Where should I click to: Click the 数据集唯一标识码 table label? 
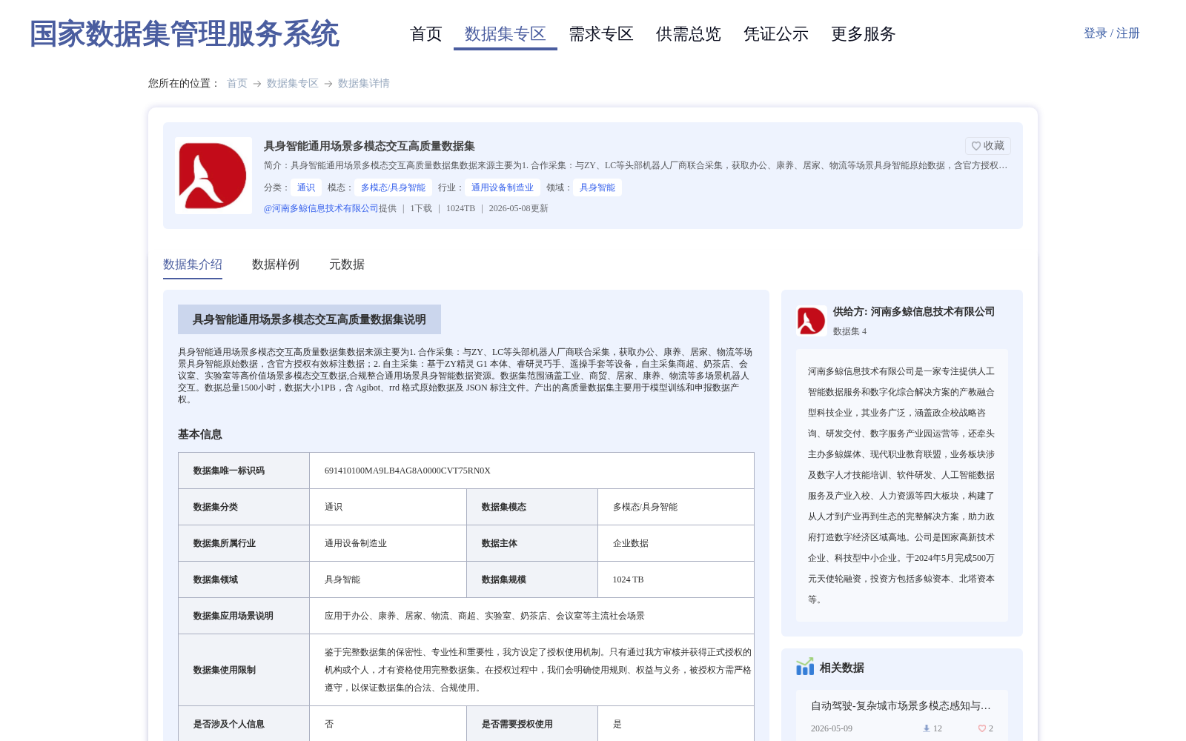click(229, 471)
